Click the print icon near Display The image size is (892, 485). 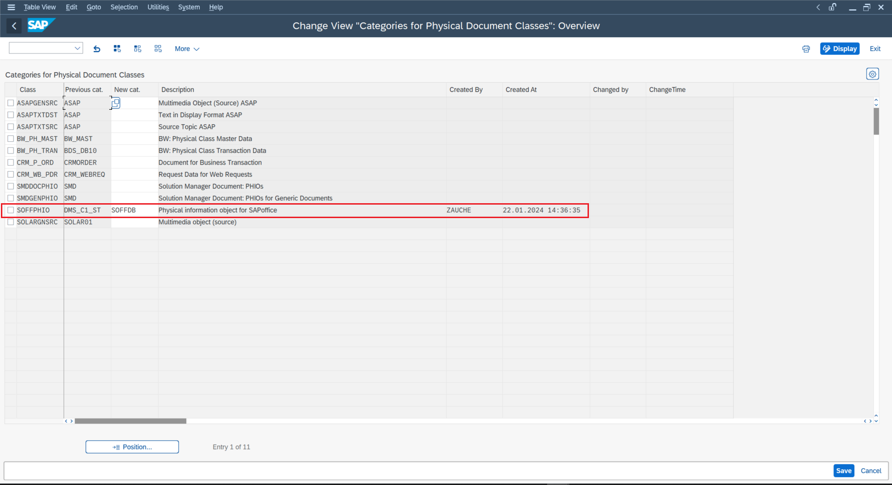[x=806, y=49]
